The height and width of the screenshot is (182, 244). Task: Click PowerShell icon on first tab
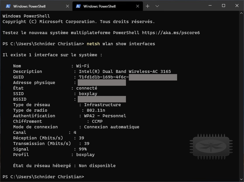point(8,6)
